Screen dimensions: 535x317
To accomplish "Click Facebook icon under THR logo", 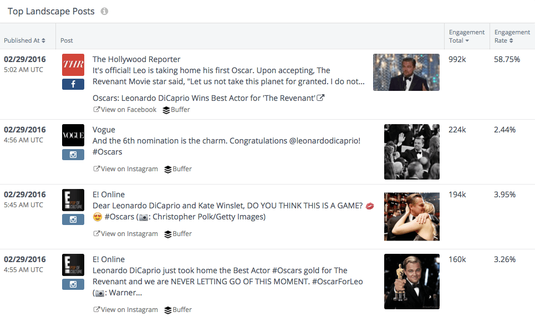I will pyautogui.click(x=73, y=84).
